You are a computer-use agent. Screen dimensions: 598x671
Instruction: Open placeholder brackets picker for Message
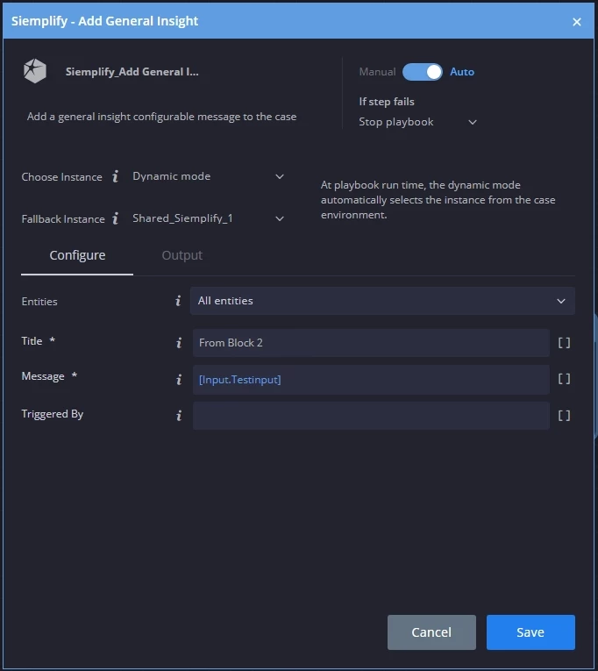[x=564, y=379]
